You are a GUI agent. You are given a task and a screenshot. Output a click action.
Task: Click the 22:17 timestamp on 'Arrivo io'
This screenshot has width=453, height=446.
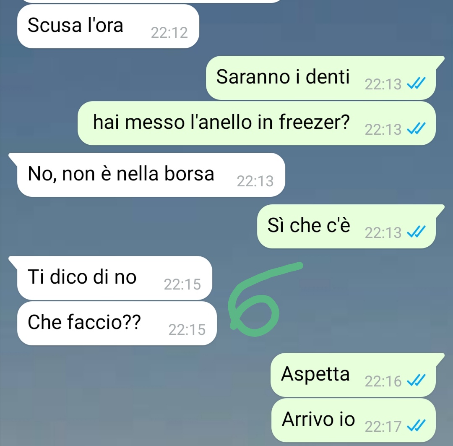[x=383, y=426]
